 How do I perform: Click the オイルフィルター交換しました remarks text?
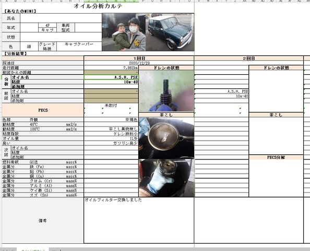pos(113,200)
